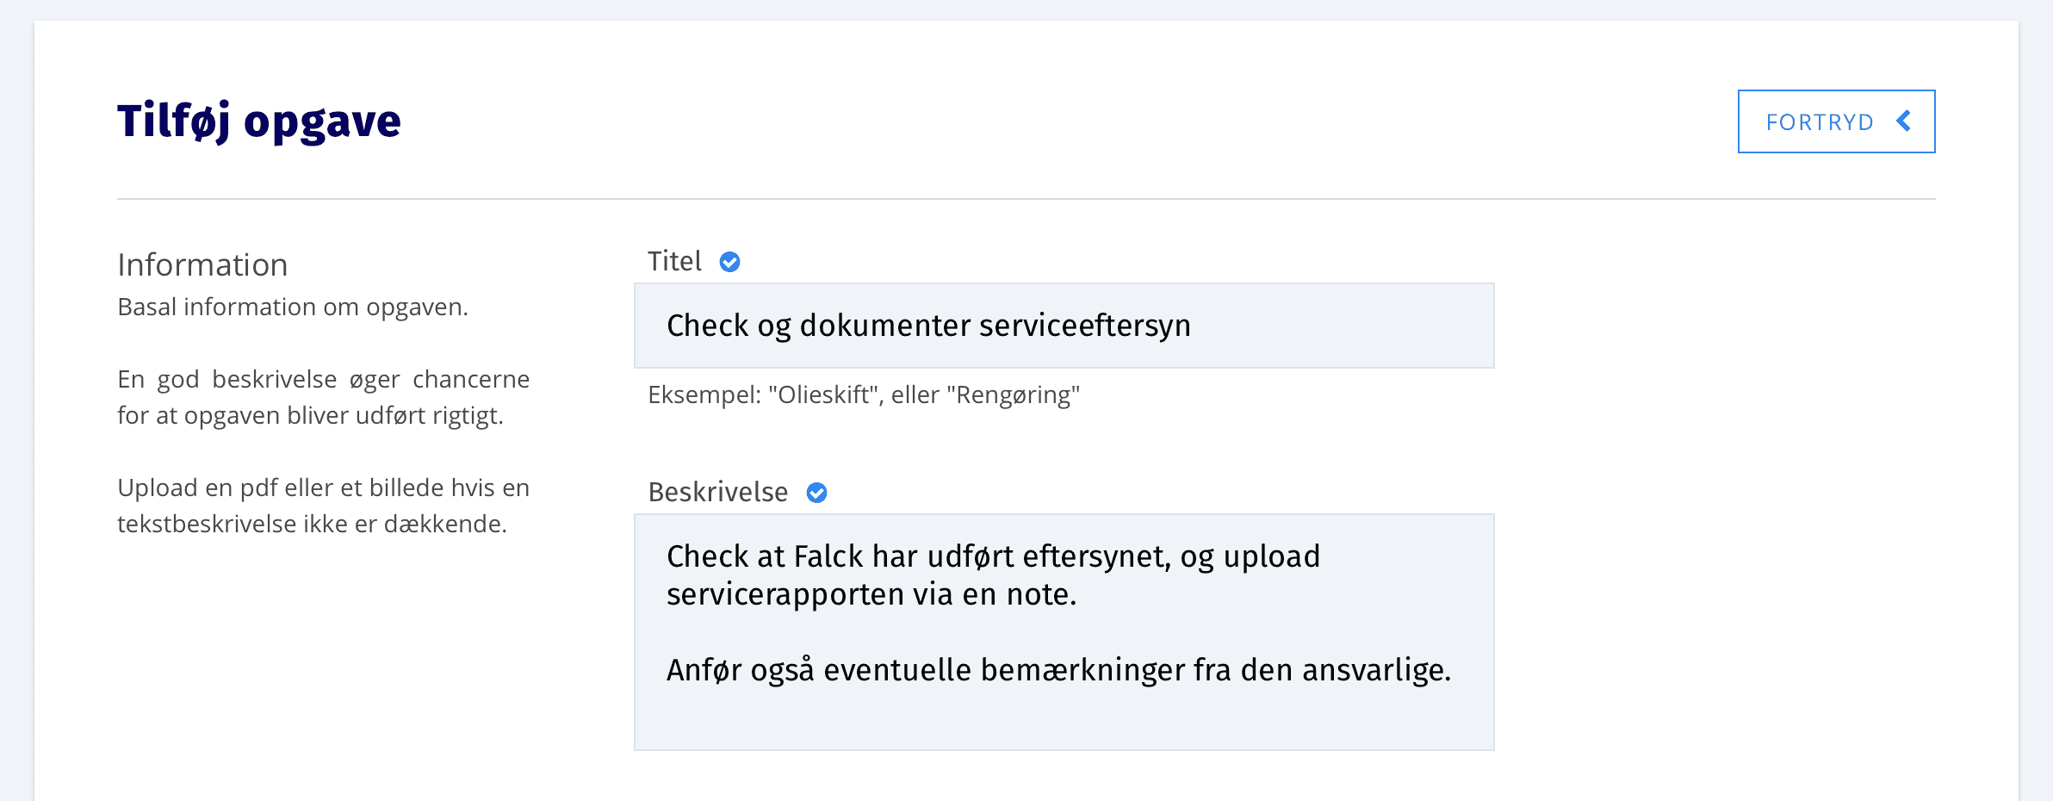Click "Basal information om opgaven." text
2053x801 pixels.
tap(293, 307)
